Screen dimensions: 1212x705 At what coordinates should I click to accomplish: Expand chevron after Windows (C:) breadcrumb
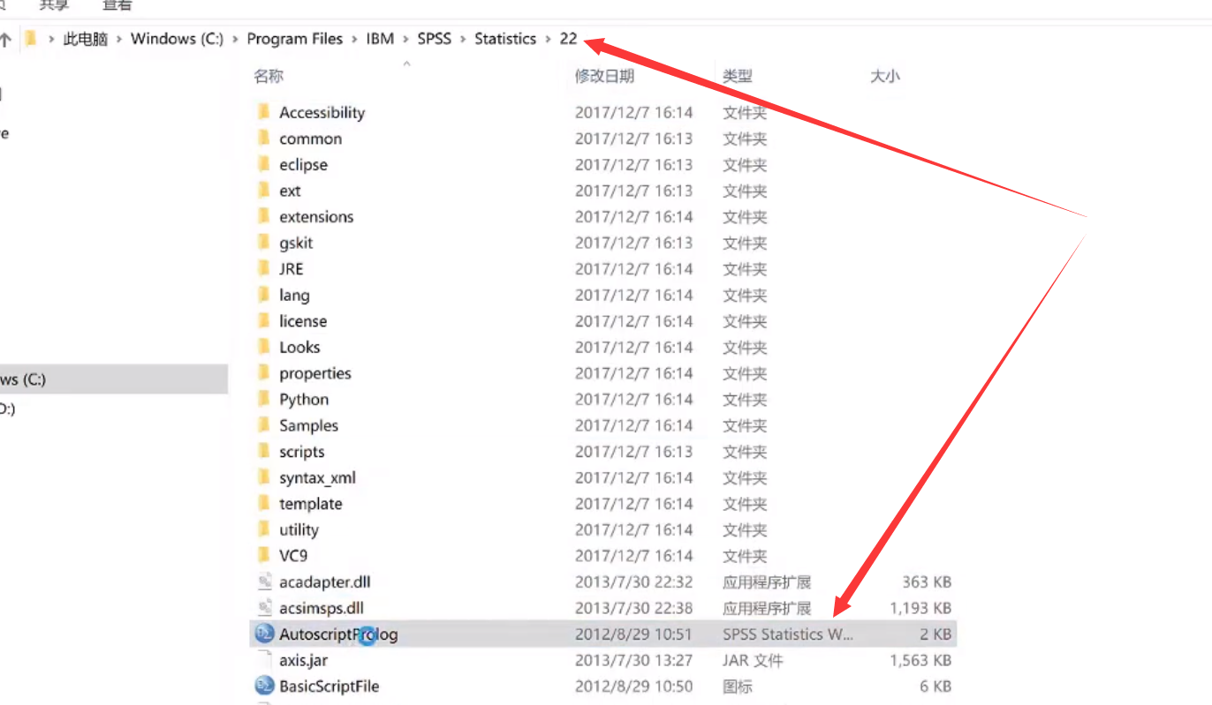pos(235,39)
